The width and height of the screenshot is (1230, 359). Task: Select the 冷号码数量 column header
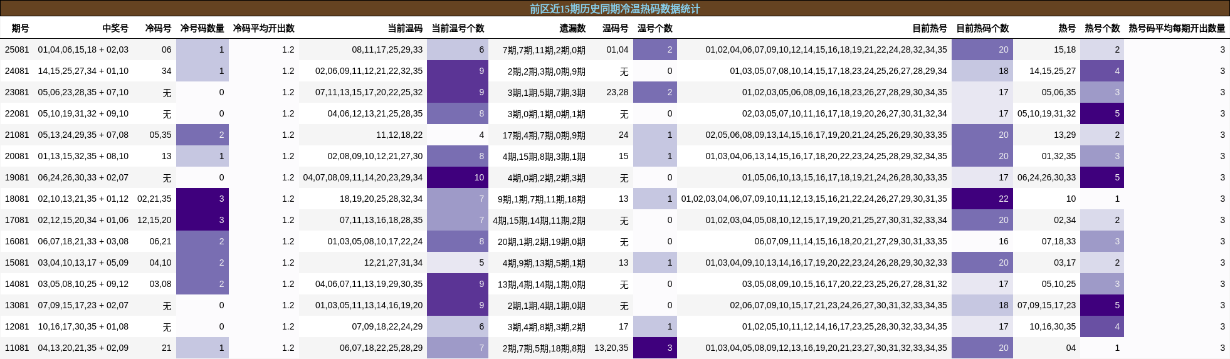[202, 28]
